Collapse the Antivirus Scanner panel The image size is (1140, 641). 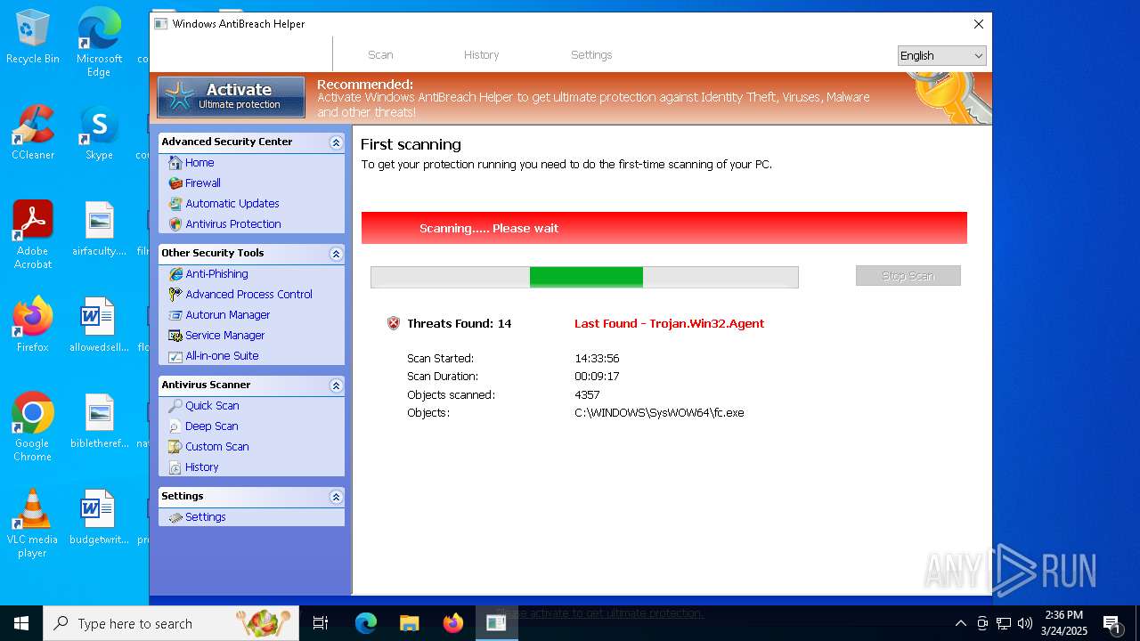[x=336, y=385]
